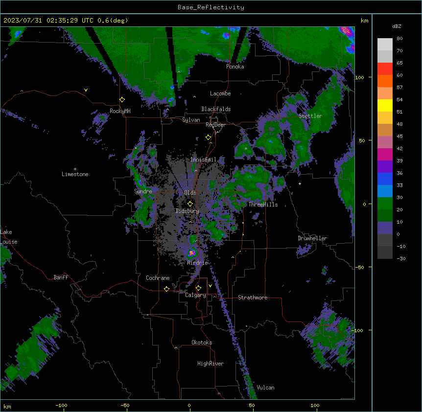Click the Lacombe city label
The image size is (422, 412).
[x=220, y=93]
